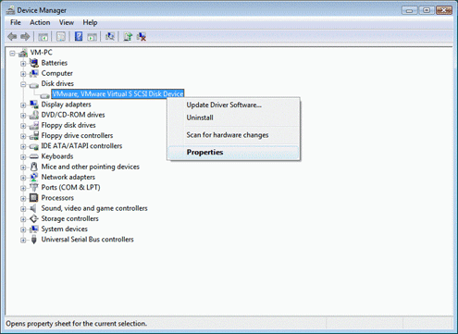Viewport: 458px width, 334px height.
Task: Collapse the VM-PC root node
Action: [x=12, y=54]
